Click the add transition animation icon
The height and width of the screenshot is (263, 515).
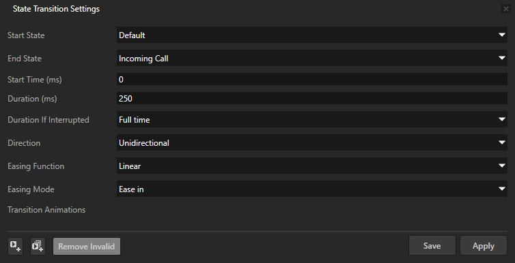point(15,246)
